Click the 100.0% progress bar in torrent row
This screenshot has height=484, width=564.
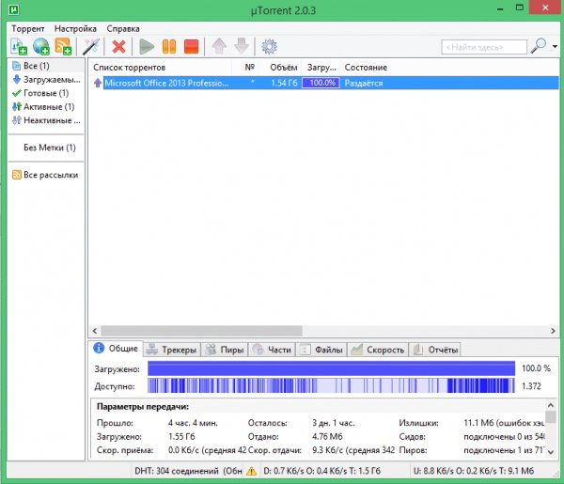(x=321, y=83)
